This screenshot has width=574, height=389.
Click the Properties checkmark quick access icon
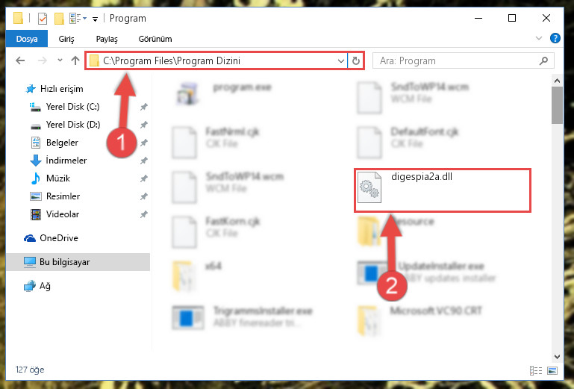click(x=43, y=19)
